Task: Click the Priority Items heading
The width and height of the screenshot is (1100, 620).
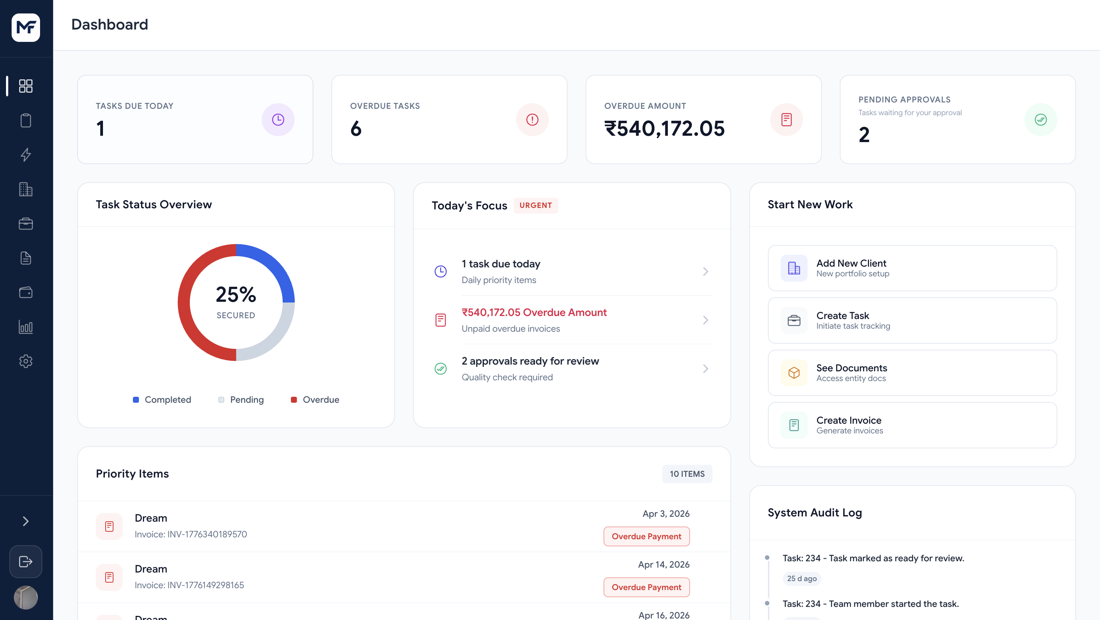Action: [x=133, y=474]
